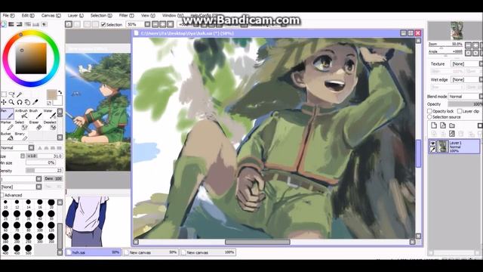
Task: Switch to the New canvas 50% tab
Action: (151, 252)
